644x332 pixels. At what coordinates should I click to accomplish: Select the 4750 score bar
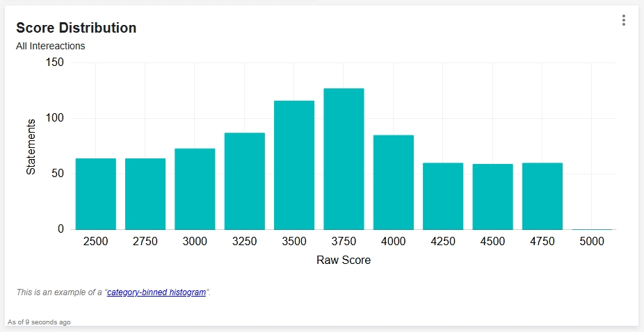tap(542, 196)
